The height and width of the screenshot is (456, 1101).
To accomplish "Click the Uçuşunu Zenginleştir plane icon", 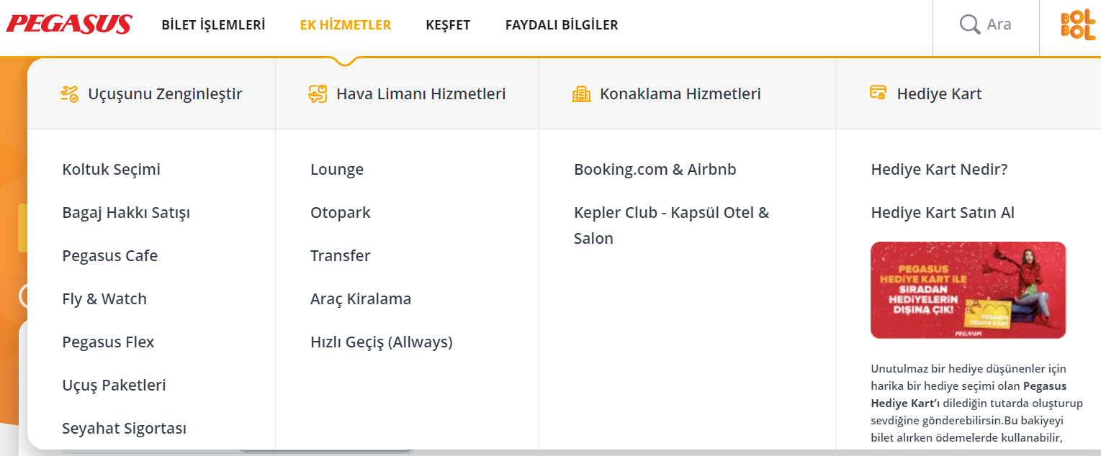I will tap(69, 94).
